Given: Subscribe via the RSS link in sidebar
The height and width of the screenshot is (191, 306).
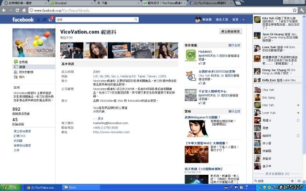Looking at the screenshot, I should point(20,136).
